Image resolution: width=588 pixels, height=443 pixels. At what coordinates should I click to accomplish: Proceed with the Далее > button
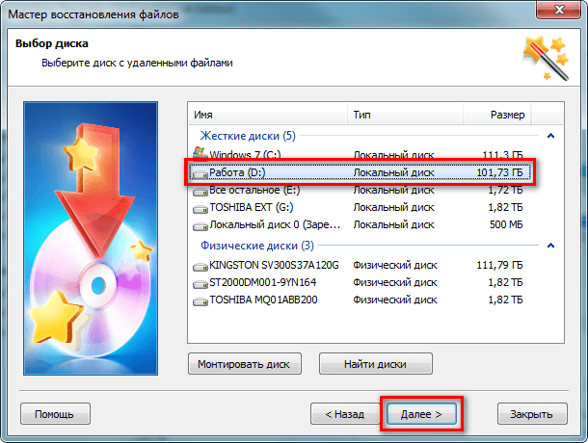(421, 414)
